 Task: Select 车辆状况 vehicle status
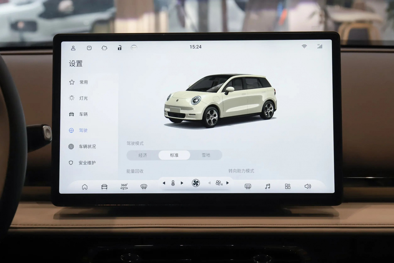click(87, 147)
